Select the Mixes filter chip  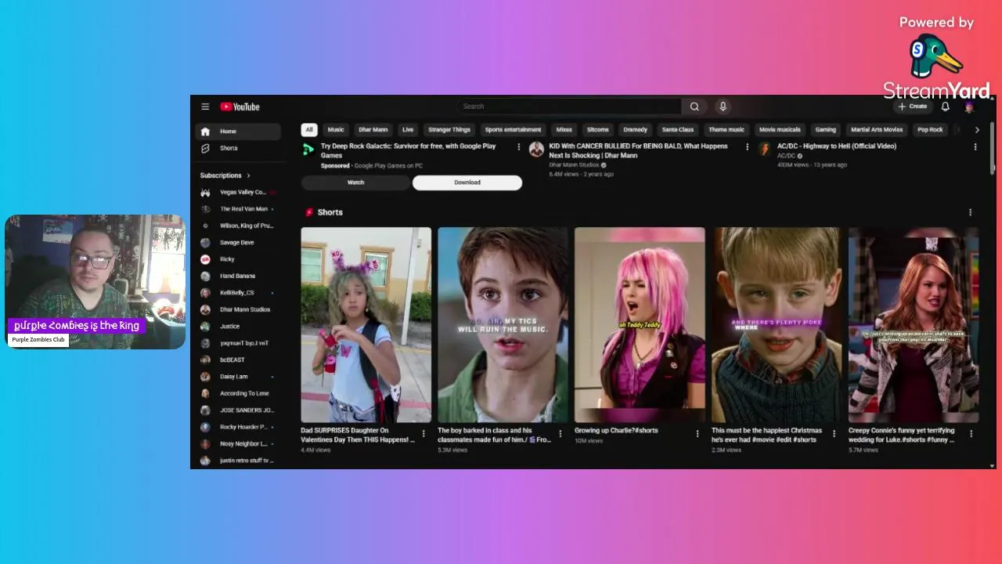pos(564,130)
